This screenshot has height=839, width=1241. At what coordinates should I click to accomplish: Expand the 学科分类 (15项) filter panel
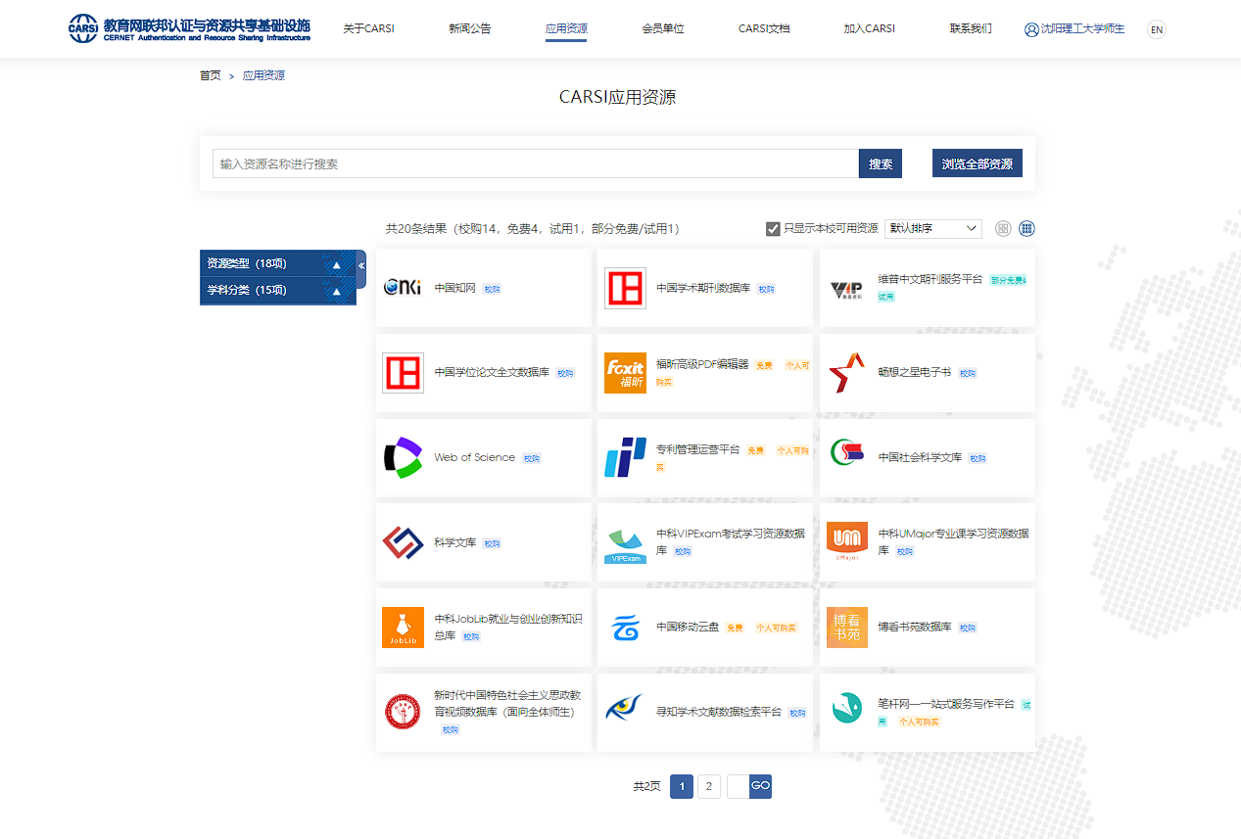[277, 290]
